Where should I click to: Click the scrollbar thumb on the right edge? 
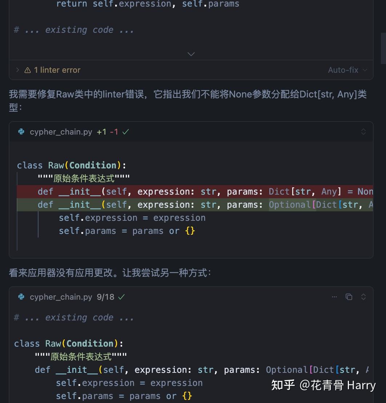coord(383,48)
